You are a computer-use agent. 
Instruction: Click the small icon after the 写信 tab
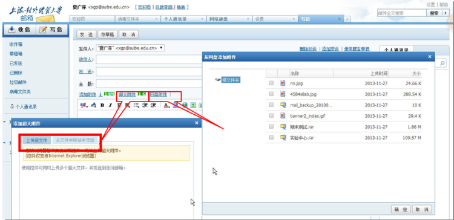click(347, 19)
